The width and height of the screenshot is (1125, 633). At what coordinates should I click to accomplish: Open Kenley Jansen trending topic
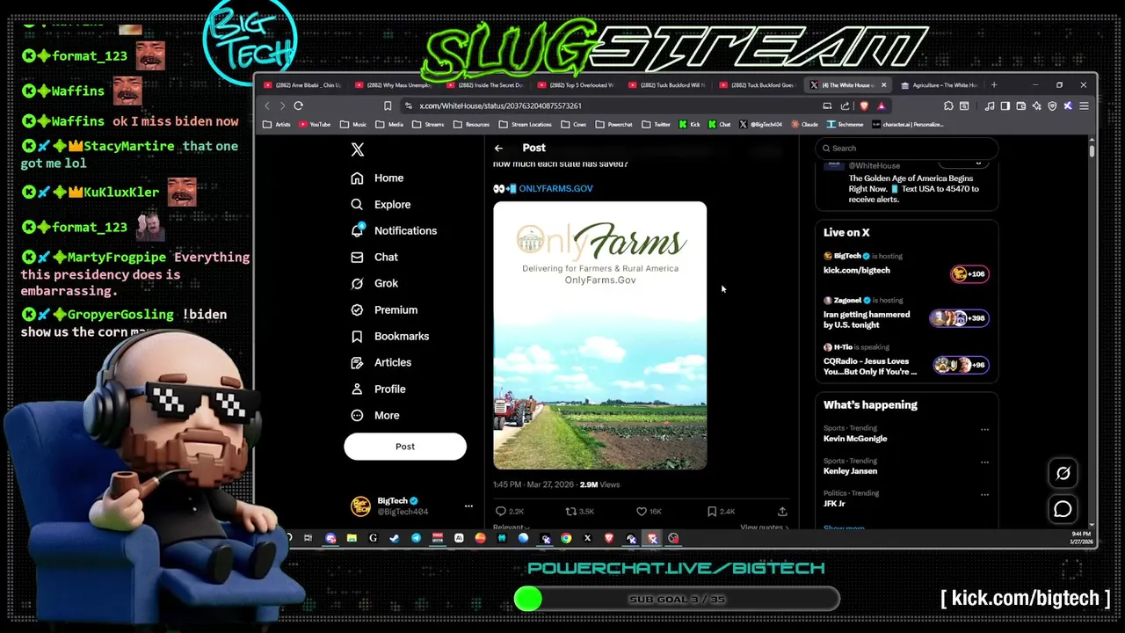coord(850,471)
